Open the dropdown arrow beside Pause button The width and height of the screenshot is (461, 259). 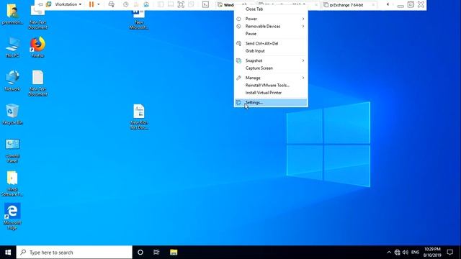click(x=99, y=4)
